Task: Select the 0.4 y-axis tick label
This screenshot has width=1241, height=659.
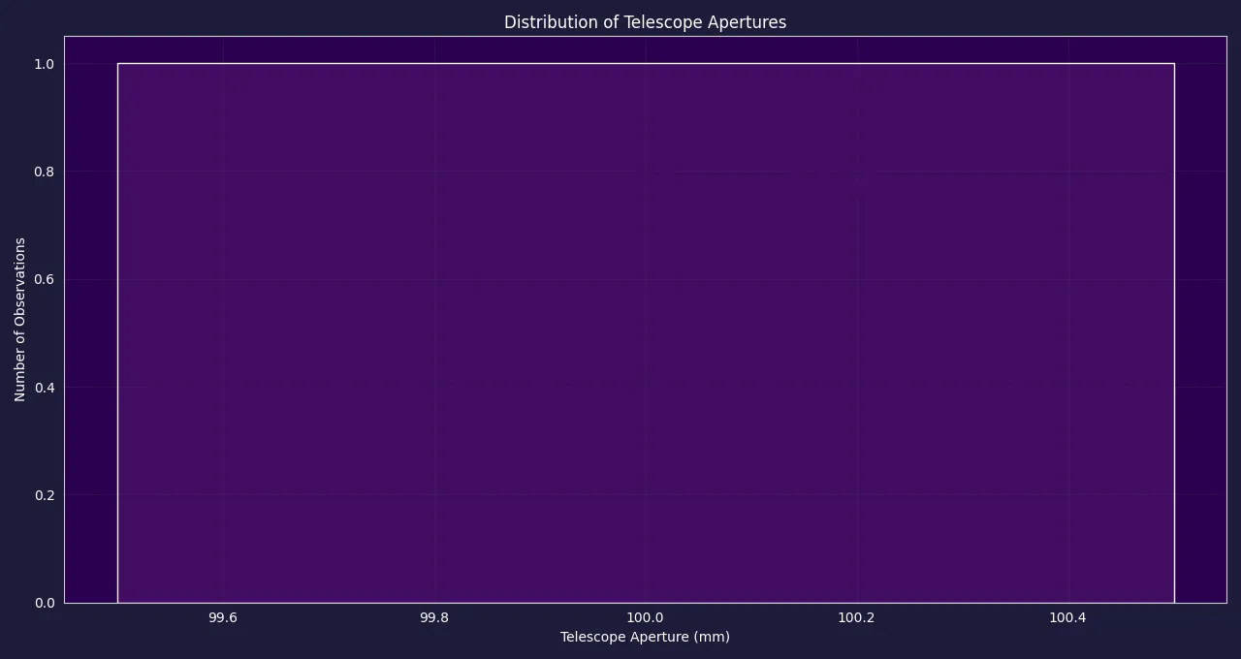Action: [x=45, y=388]
